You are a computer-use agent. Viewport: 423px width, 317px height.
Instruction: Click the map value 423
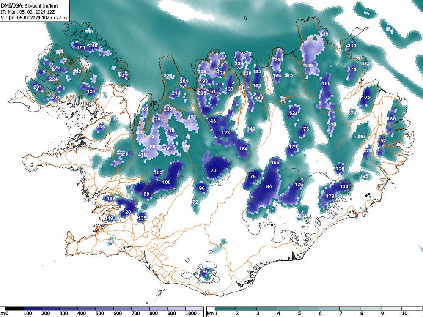pos(365,64)
